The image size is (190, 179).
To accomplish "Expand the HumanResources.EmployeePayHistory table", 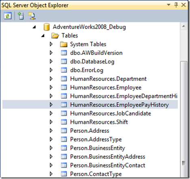I will [x=51, y=105].
